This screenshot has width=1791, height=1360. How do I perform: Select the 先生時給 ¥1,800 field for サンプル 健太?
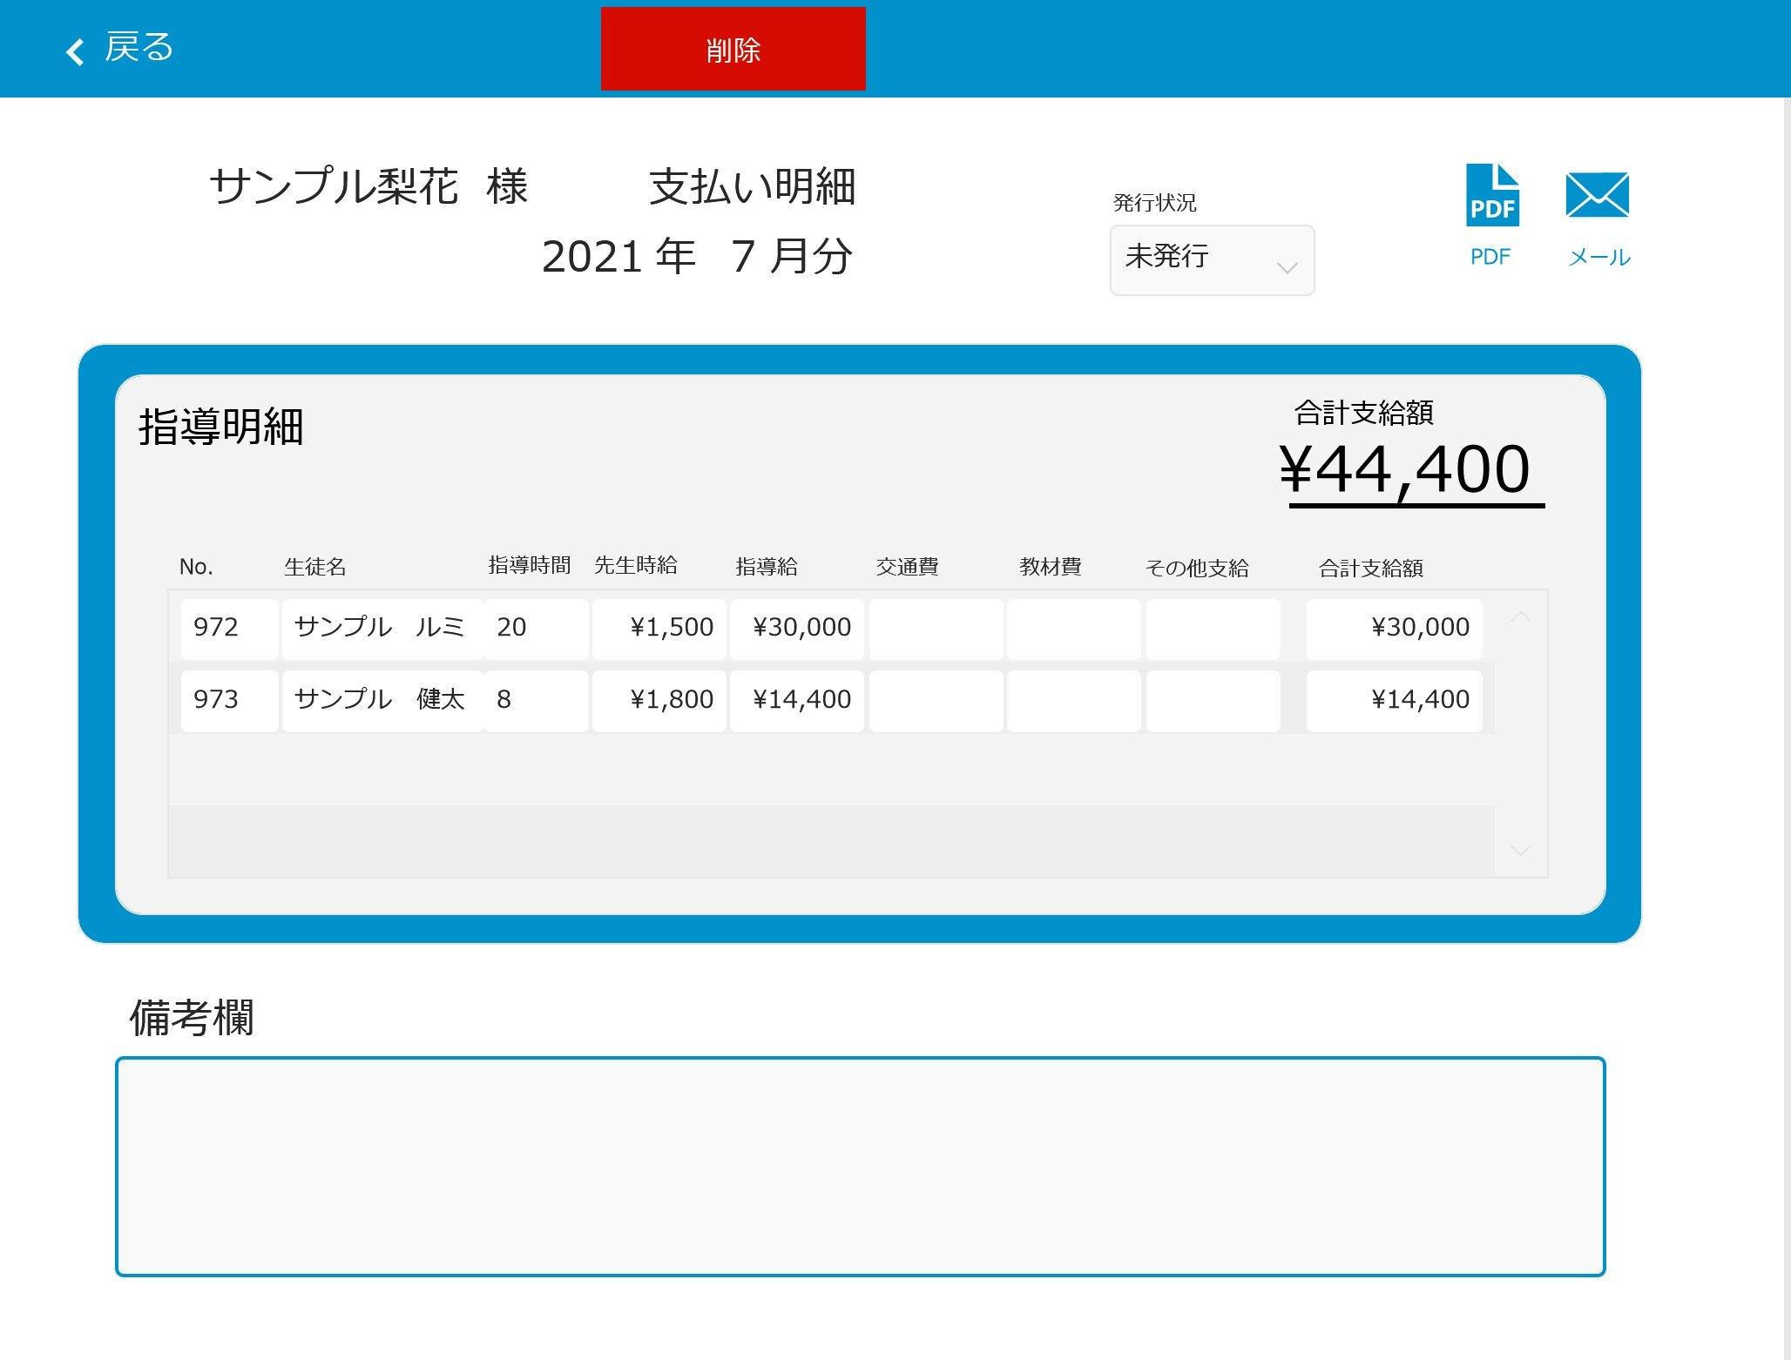pos(658,699)
